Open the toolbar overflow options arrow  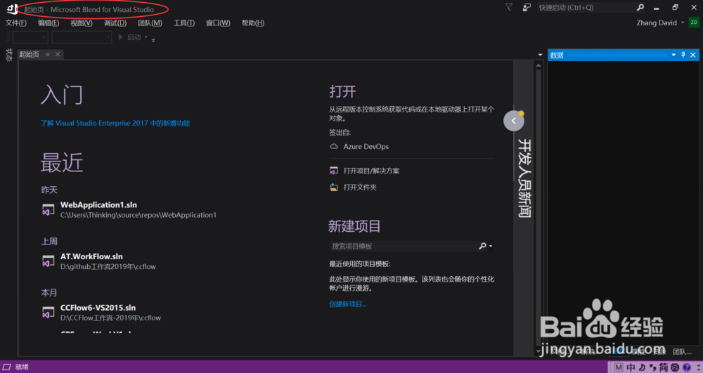pos(153,40)
